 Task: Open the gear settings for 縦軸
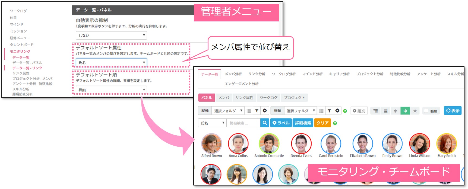tap(265, 111)
